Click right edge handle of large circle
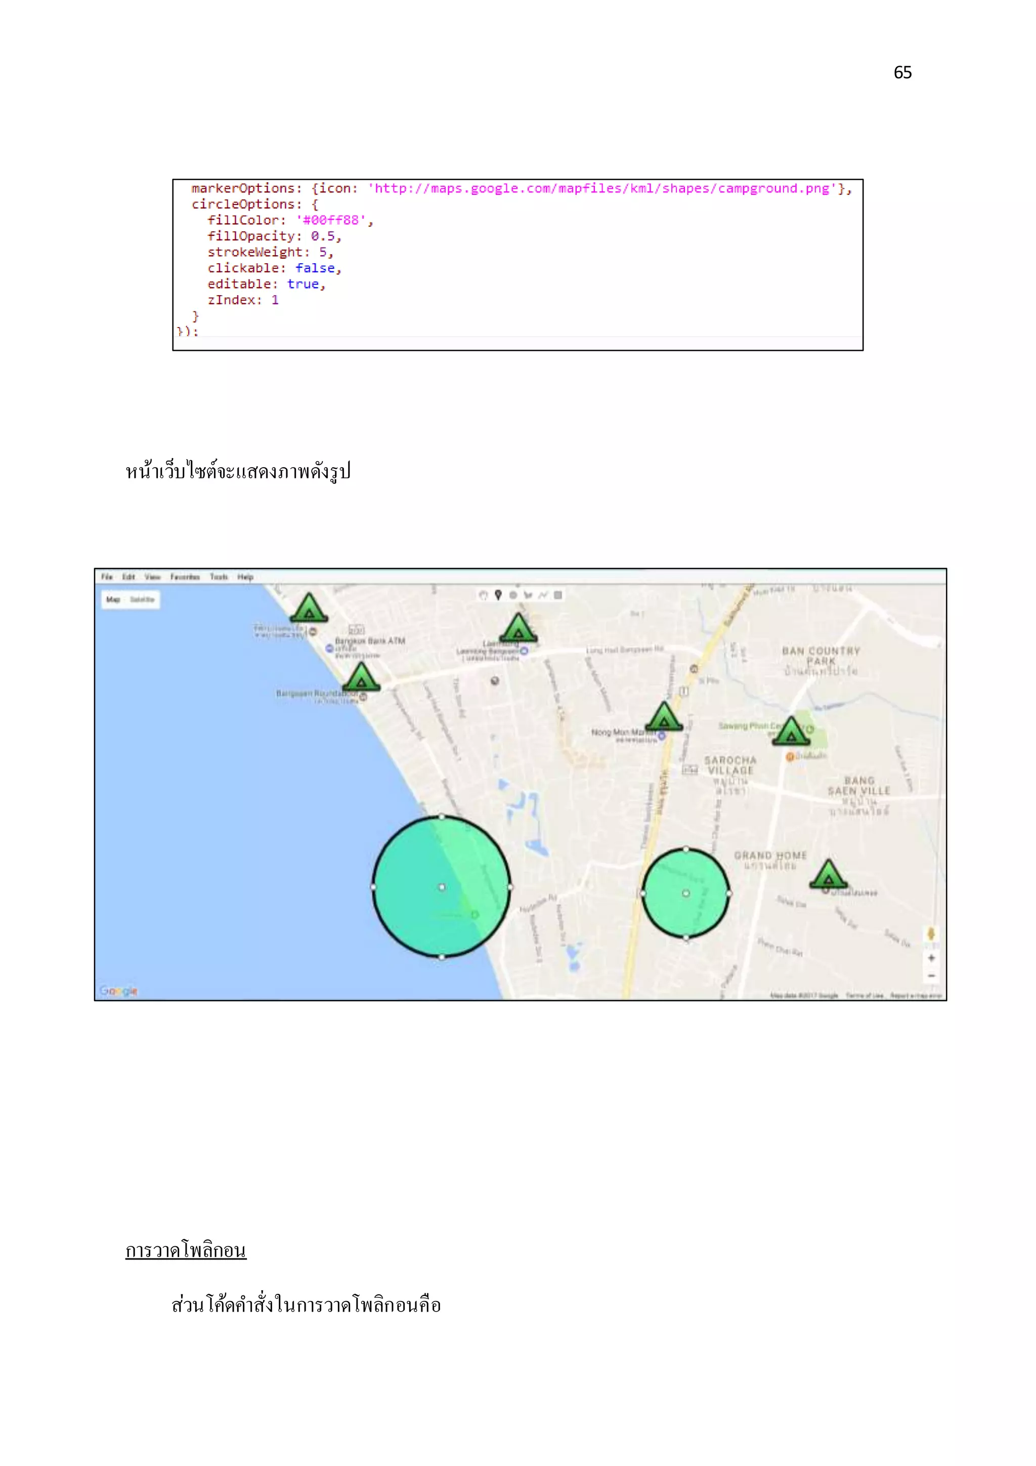1036x1466 pixels. (x=510, y=887)
